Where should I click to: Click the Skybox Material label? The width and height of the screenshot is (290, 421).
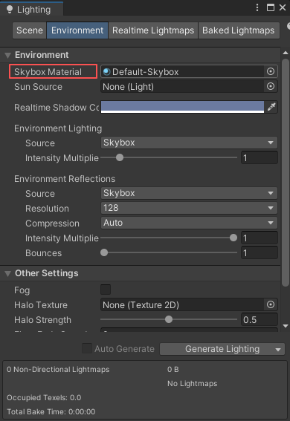pos(48,72)
